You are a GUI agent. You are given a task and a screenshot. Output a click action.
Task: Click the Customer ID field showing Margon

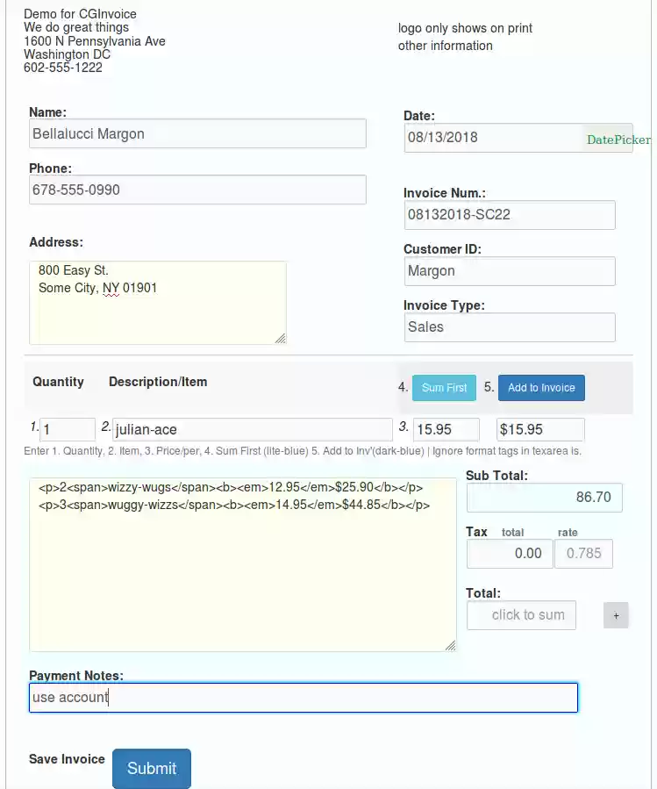(510, 271)
